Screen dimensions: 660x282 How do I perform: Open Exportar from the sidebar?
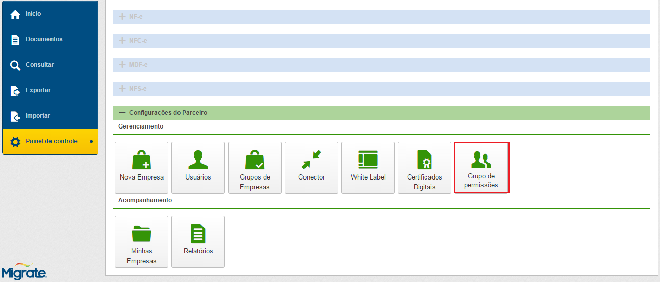[x=50, y=90]
